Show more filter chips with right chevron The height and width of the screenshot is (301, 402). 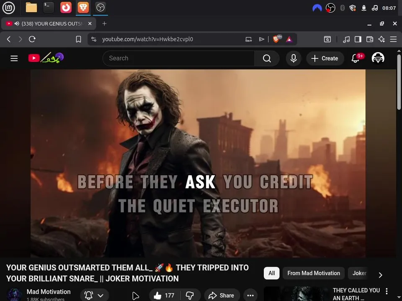[x=381, y=275]
